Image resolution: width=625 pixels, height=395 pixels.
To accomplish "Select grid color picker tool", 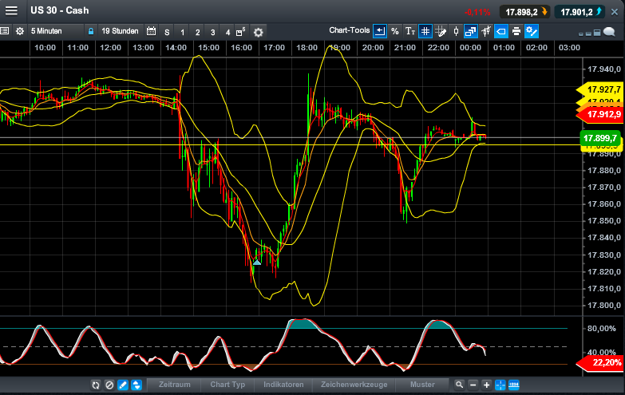I will [441, 31].
